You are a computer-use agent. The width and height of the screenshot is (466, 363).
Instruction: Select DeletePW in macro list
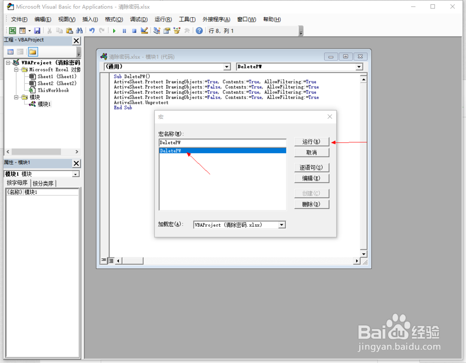(223, 151)
